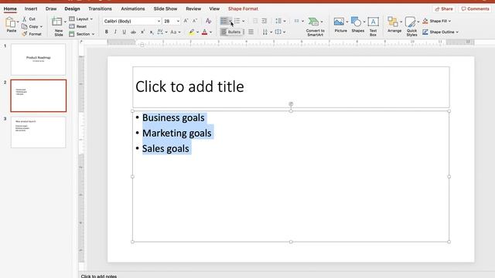The image size is (495, 278).
Task: Open the numbering styles dropdown arrow
Action: coord(244,21)
